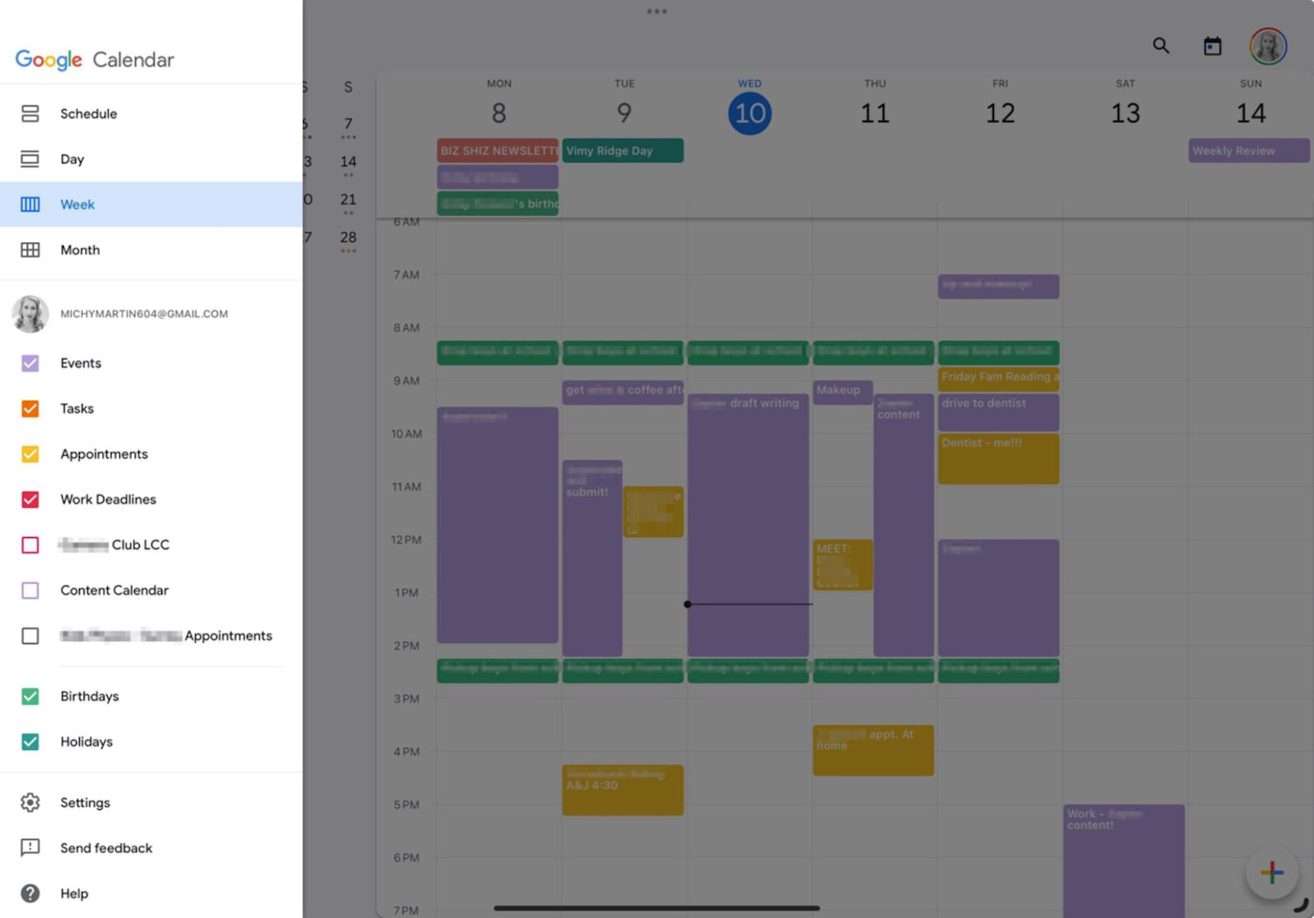Click the Month view grid icon
Image resolution: width=1314 pixels, height=918 pixels.
[x=30, y=250]
